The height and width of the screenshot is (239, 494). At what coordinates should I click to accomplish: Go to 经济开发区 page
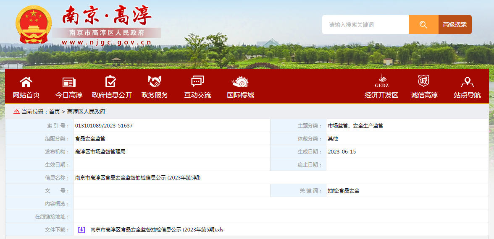coord(381,95)
